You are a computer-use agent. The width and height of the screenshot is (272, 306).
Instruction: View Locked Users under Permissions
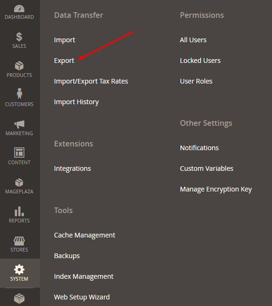click(x=200, y=61)
